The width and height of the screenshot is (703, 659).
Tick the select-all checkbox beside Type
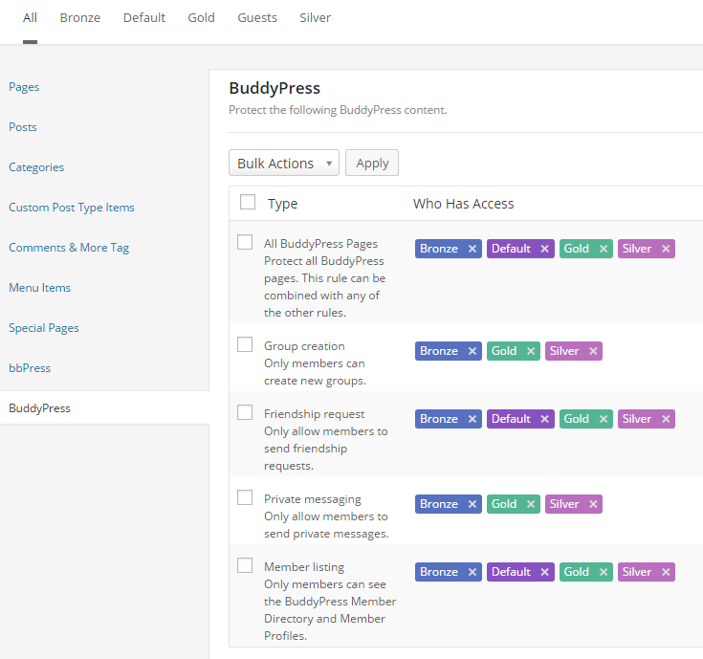[248, 202]
